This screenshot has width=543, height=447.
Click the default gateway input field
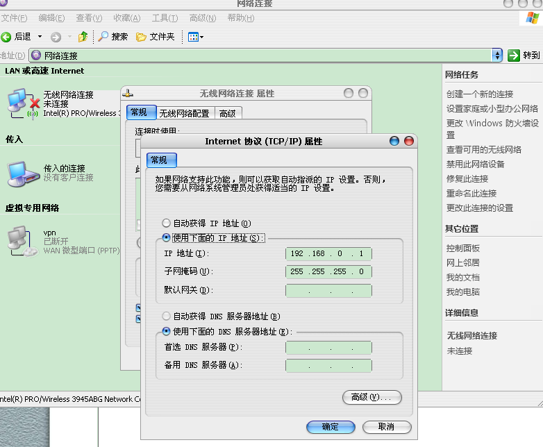tap(328, 290)
